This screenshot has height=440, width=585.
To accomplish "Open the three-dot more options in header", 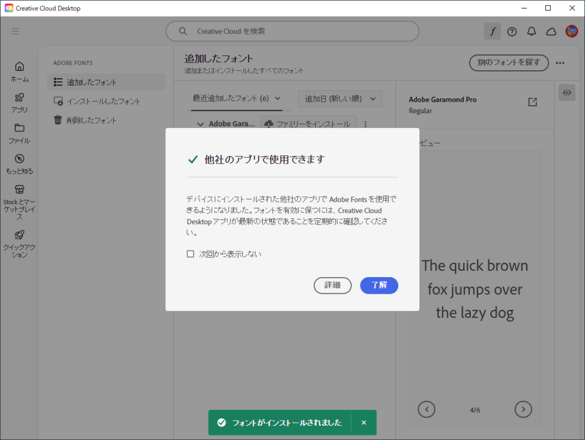I will point(560,63).
